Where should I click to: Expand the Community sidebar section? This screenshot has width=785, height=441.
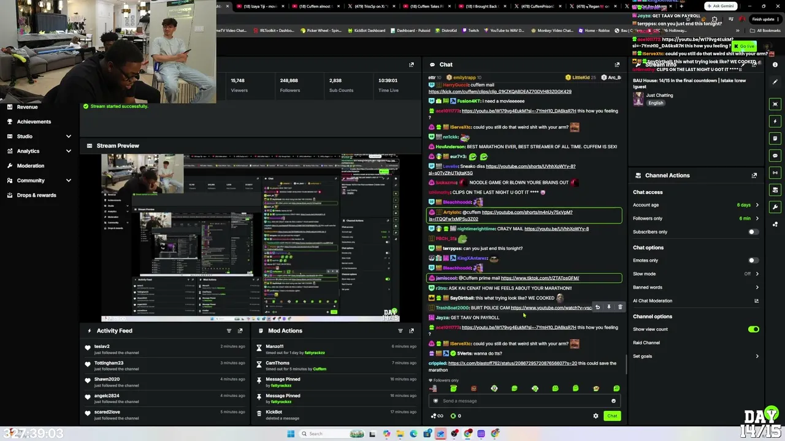[68, 181]
